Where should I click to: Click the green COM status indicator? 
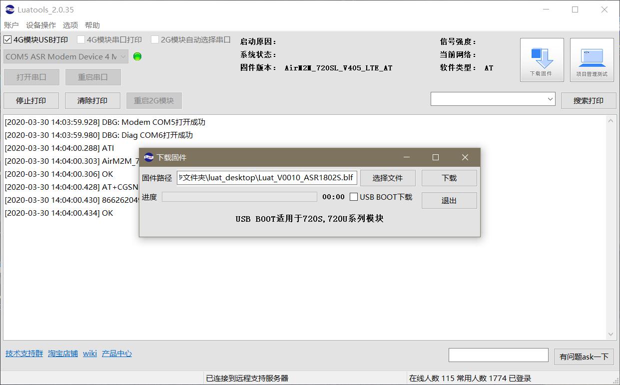point(137,56)
